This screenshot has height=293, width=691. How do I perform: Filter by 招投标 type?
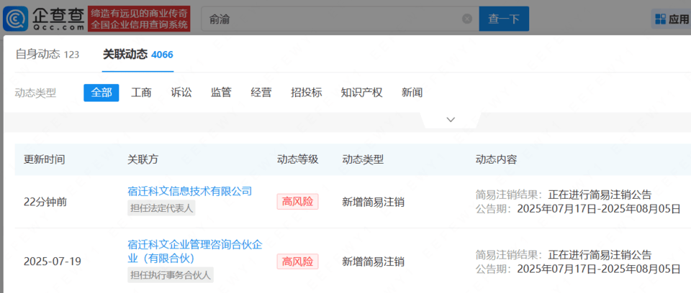coord(307,93)
